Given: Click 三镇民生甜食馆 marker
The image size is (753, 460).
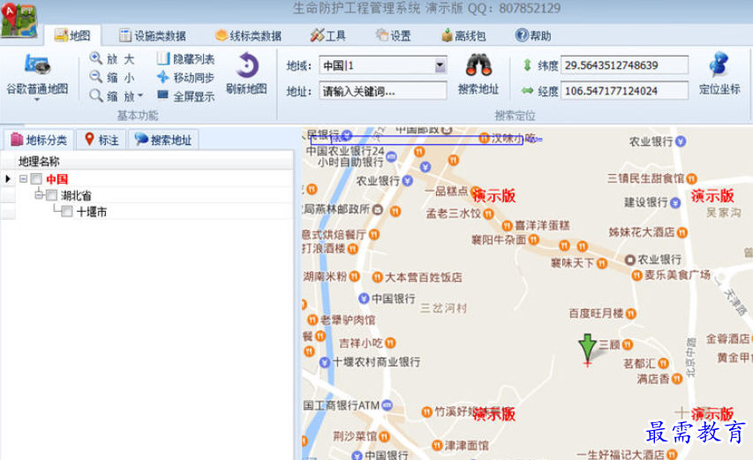Looking at the screenshot, I should click(x=691, y=178).
